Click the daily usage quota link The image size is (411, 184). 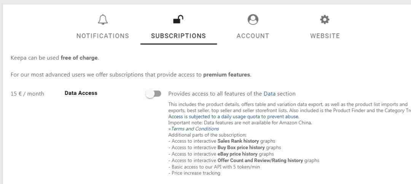tap(234, 116)
